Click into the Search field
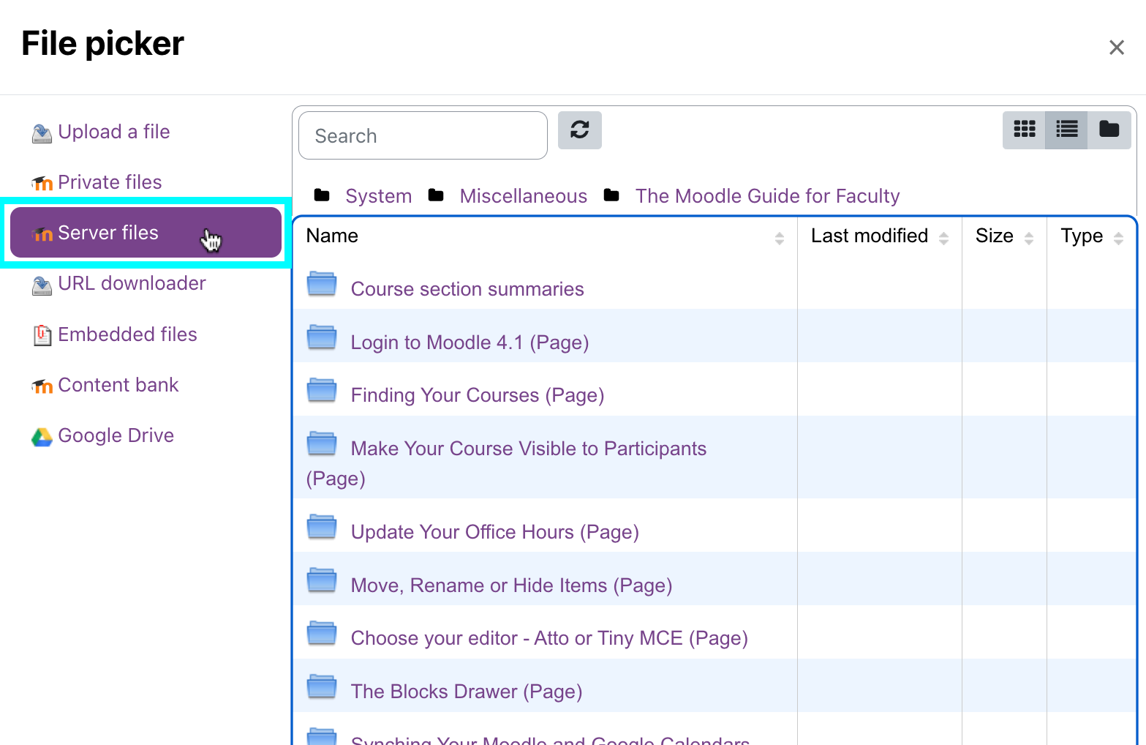The image size is (1146, 745). point(423,135)
